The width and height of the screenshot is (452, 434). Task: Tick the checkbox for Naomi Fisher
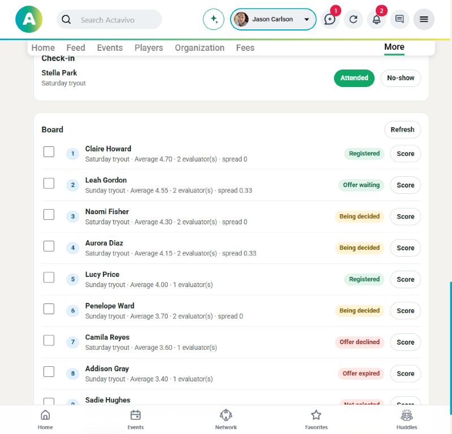49,215
